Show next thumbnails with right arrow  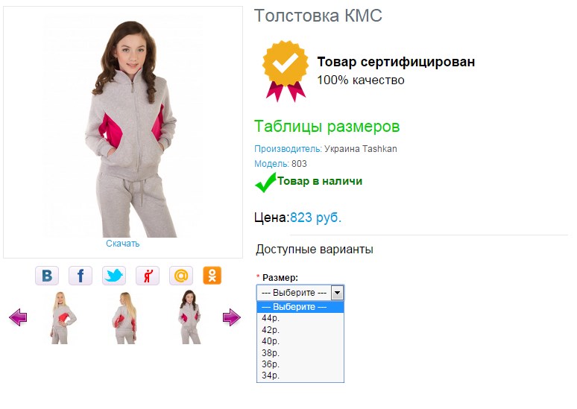231,317
